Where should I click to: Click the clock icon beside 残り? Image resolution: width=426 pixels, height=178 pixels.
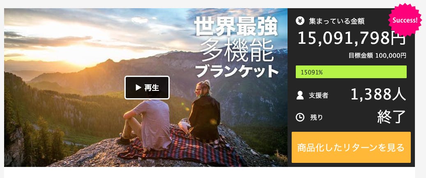click(x=300, y=117)
